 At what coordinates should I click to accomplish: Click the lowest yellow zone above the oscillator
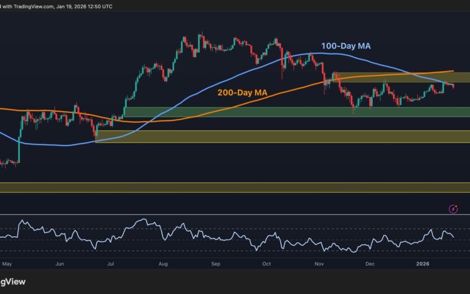point(235,187)
